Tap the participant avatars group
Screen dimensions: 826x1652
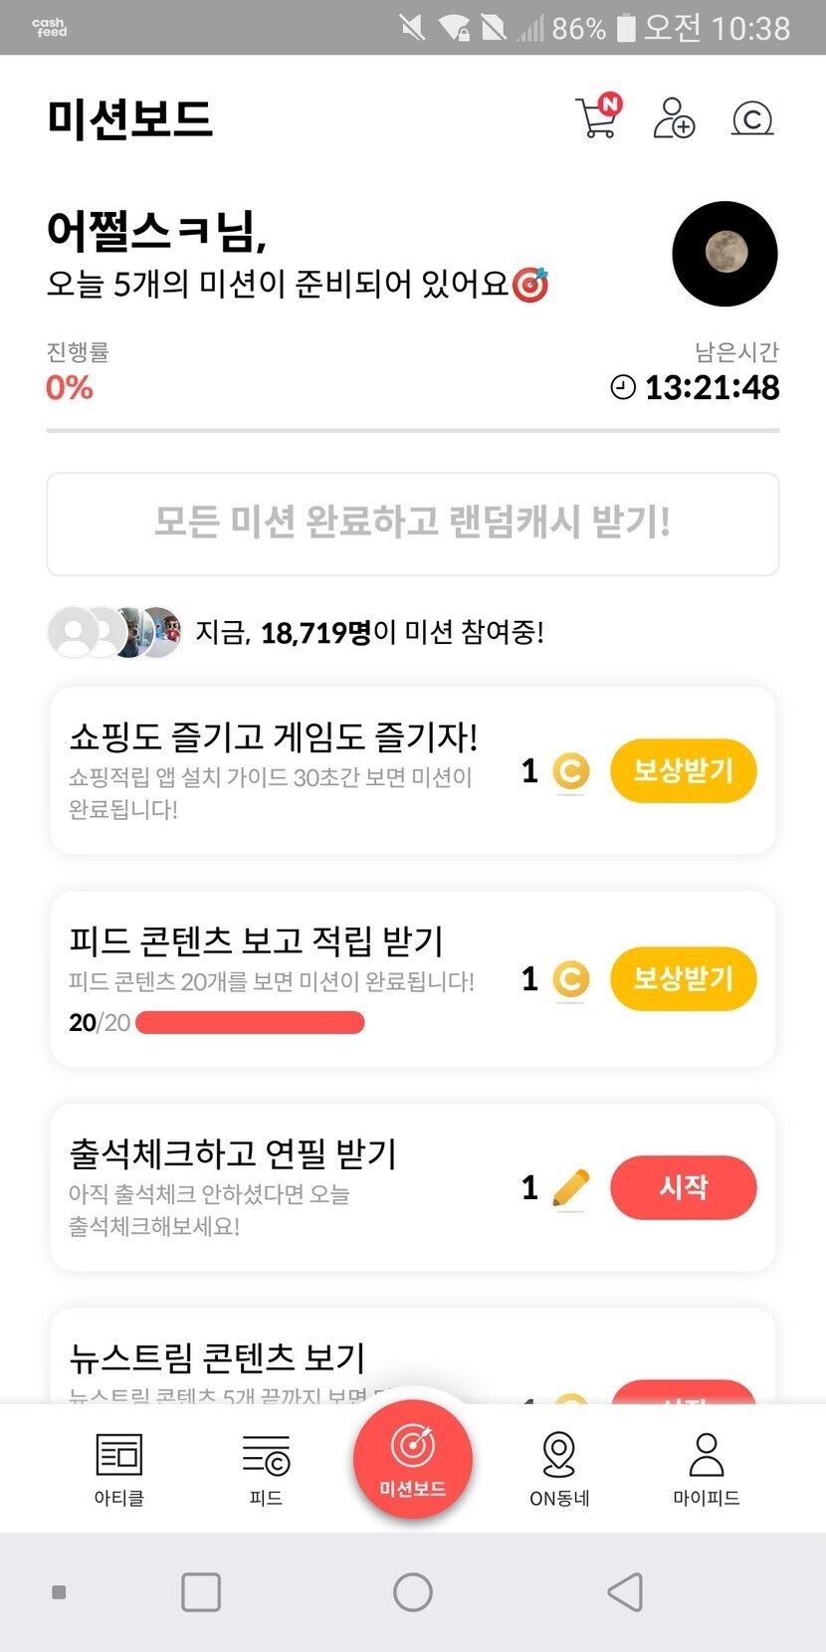(x=115, y=632)
